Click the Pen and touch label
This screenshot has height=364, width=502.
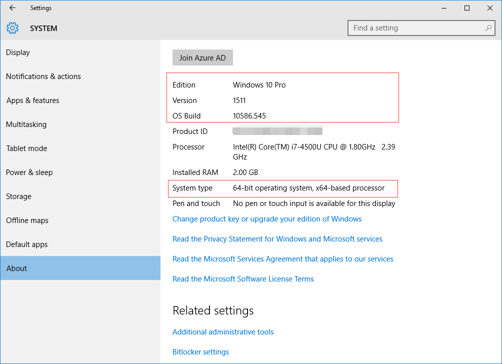pyautogui.click(x=196, y=203)
